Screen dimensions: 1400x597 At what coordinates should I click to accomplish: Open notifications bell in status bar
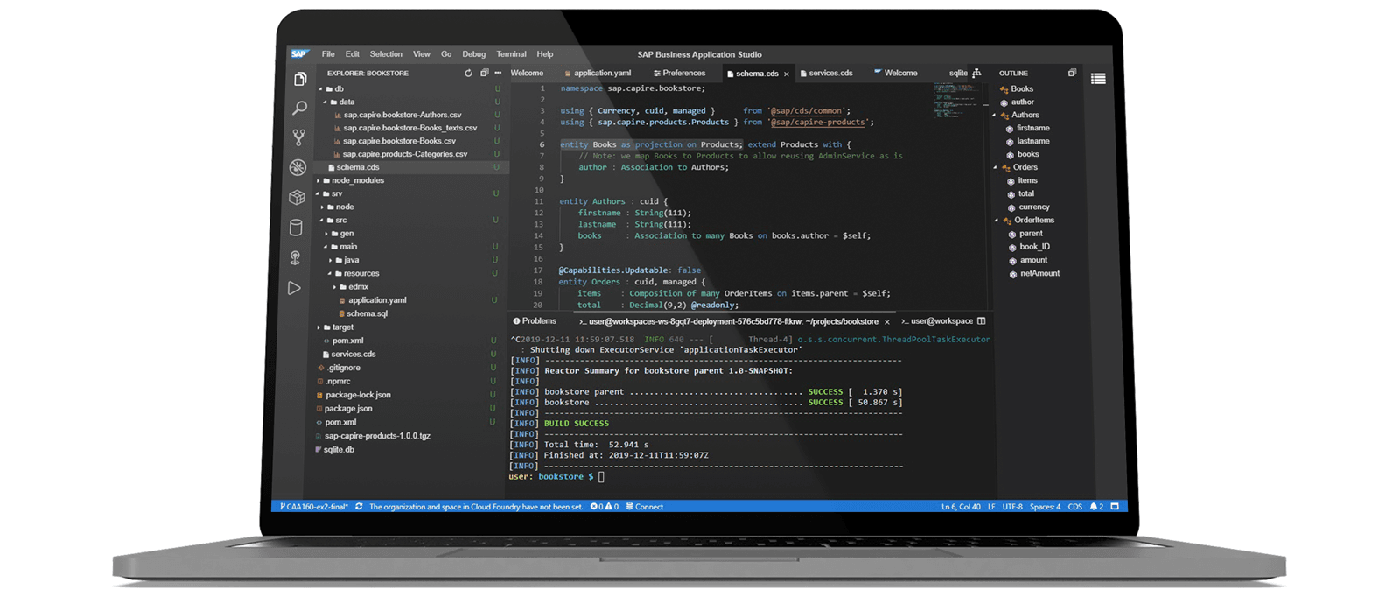coord(1096,507)
